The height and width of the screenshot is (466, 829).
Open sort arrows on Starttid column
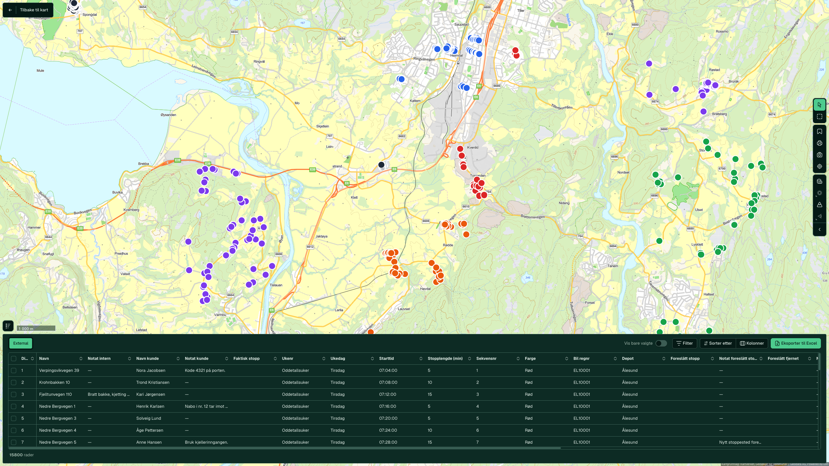tap(421, 359)
